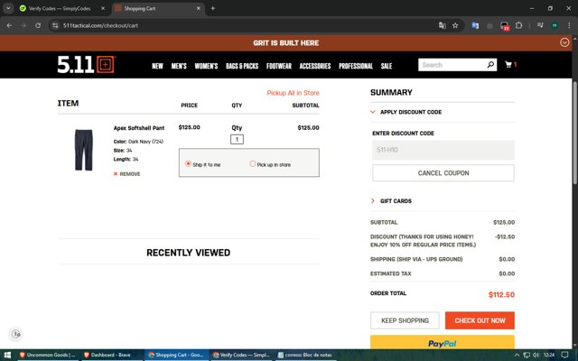Click the extension icon with red badge
The width and height of the screenshot is (578, 361).
pos(504,26)
